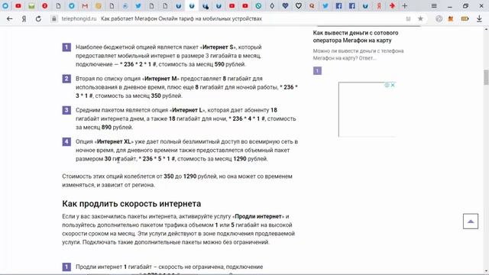
Task: Click the bold text 'Продли интернет'
Action: (x=258, y=216)
